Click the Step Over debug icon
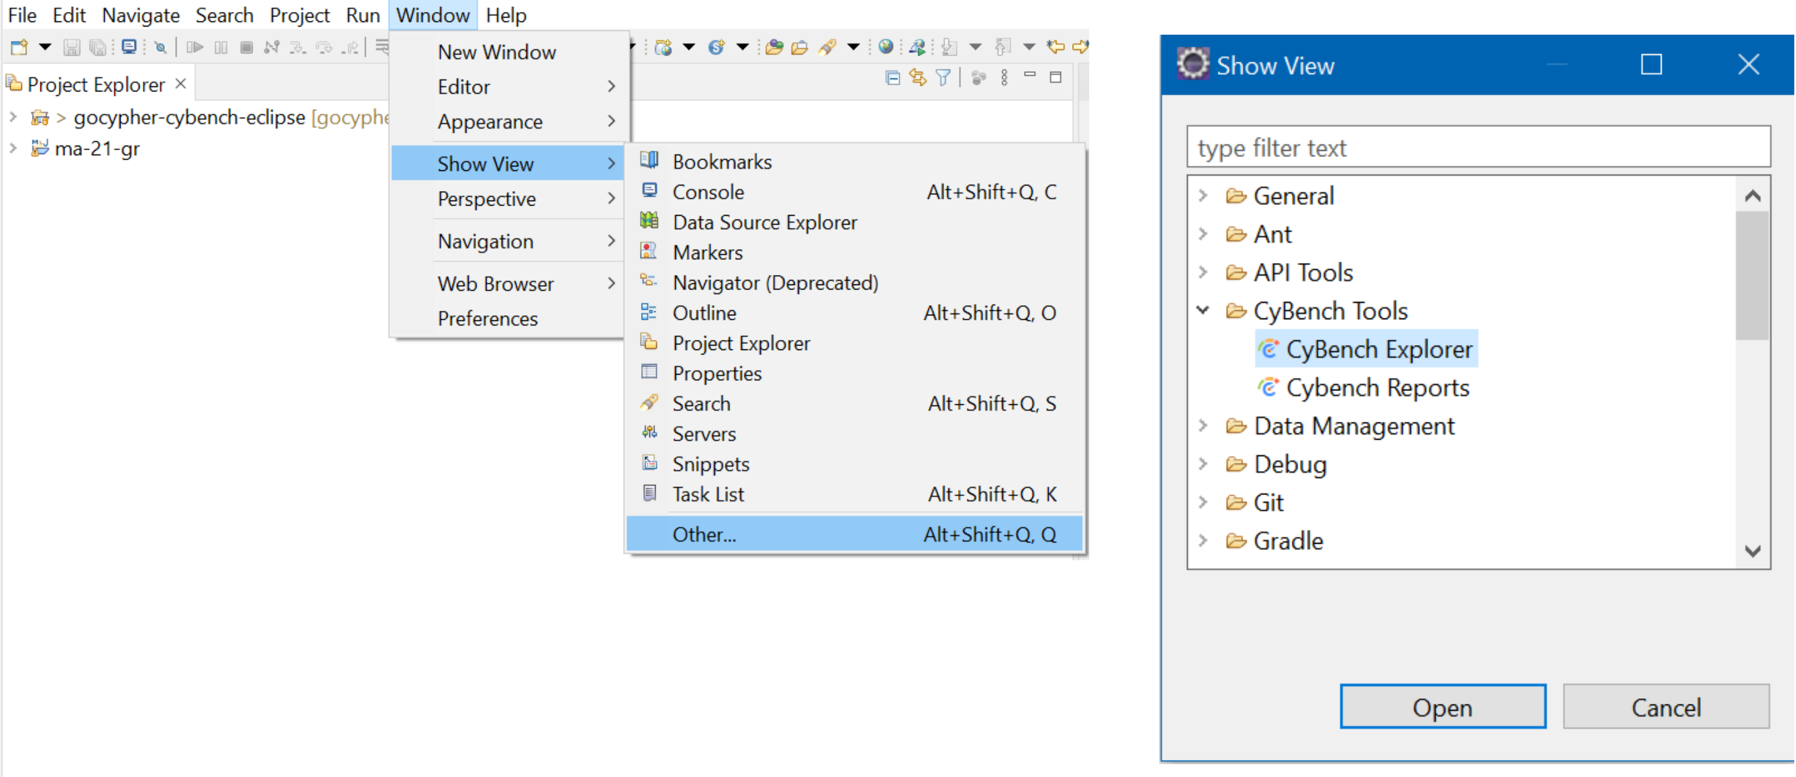Image resolution: width=1796 pixels, height=777 pixels. 324,47
